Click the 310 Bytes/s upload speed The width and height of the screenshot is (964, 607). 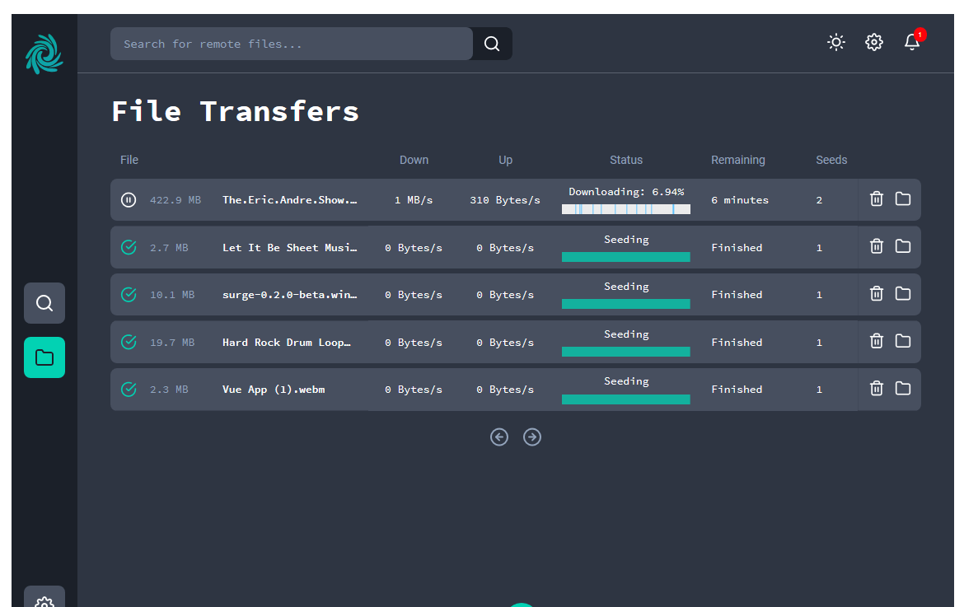(x=505, y=199)
